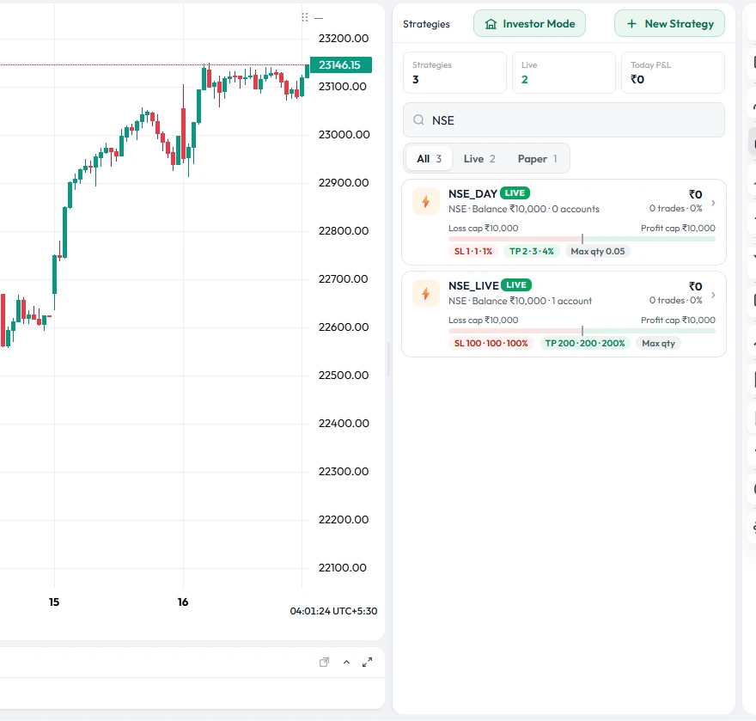Screen dimensions: 756x721
Task: Show the All strategies tab
Action: pos(429,159)
